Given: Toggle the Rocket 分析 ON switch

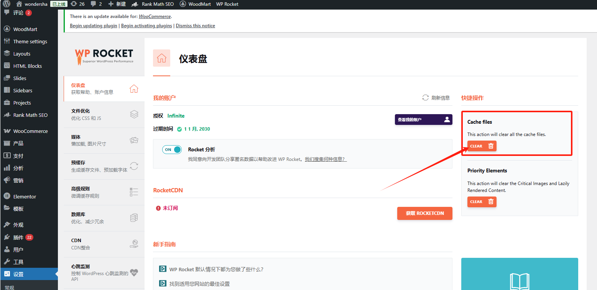Looking at the screenshot, I should (x=172, y=150).
